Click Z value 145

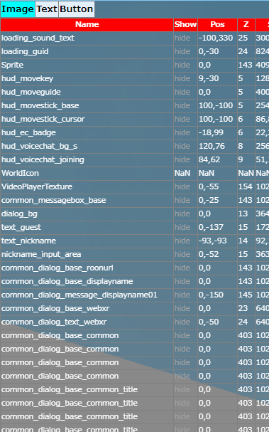coord(245,295)
